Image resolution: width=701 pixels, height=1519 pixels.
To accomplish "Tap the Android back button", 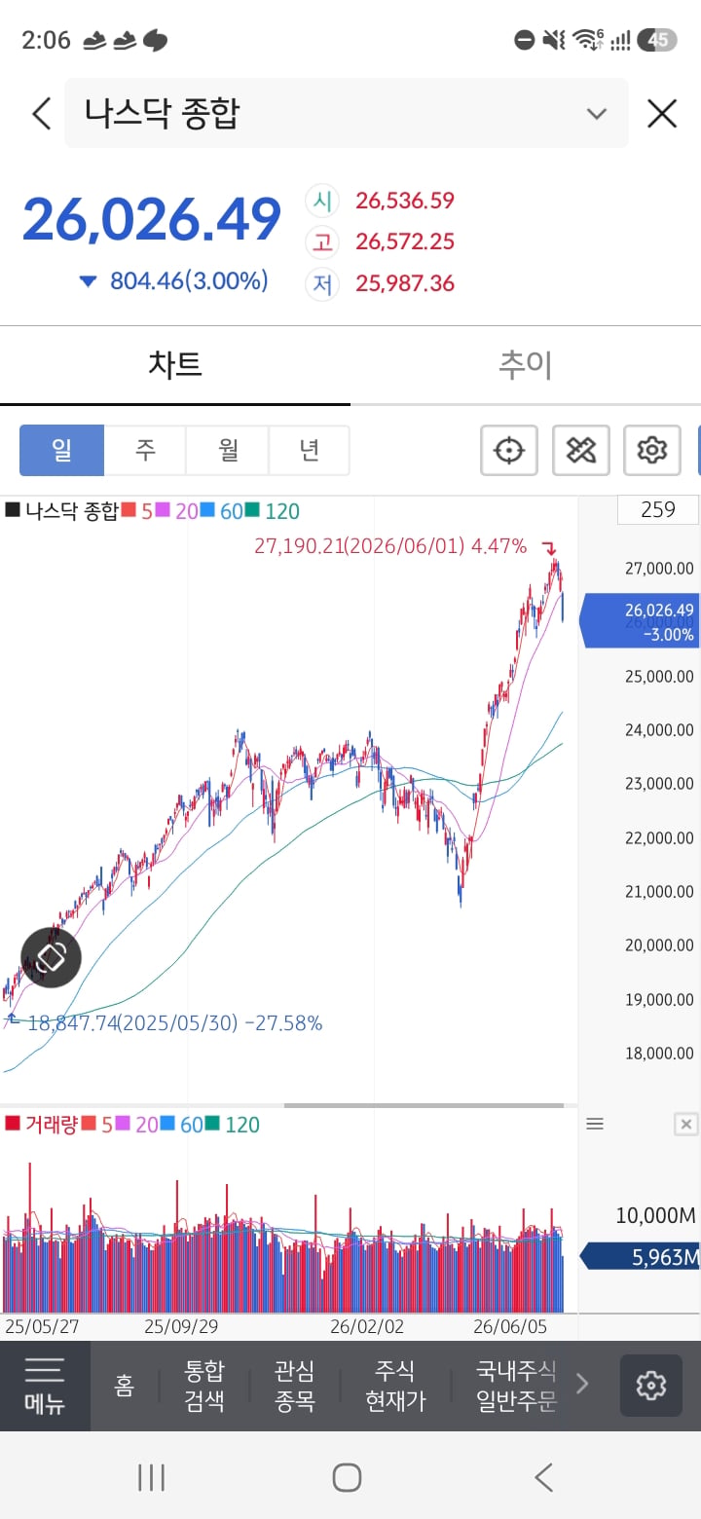I will (544, 1477).
